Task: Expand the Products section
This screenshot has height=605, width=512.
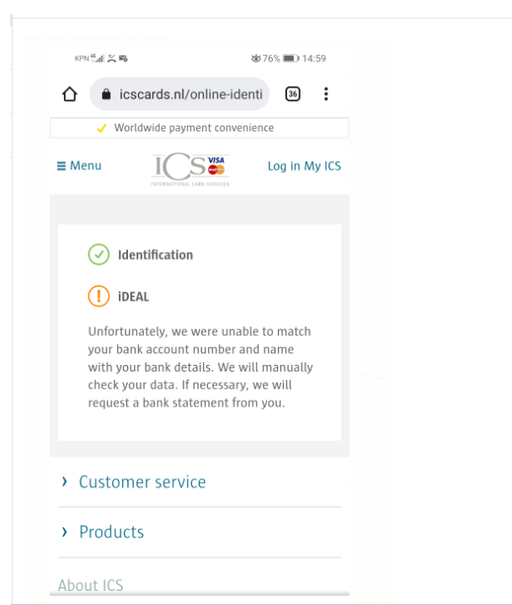Action: point(200,532)
